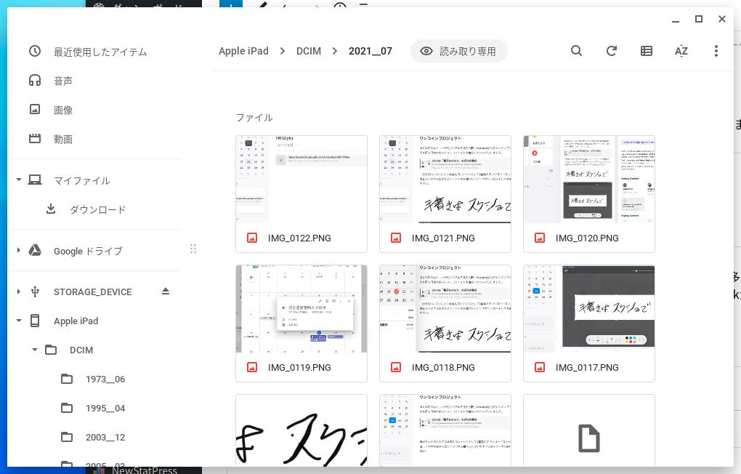This screenshot has height=474, width=741.
Task: Collapse the マイファイル tree arrow
Action: pyautogui.click(x=19, y=180)
